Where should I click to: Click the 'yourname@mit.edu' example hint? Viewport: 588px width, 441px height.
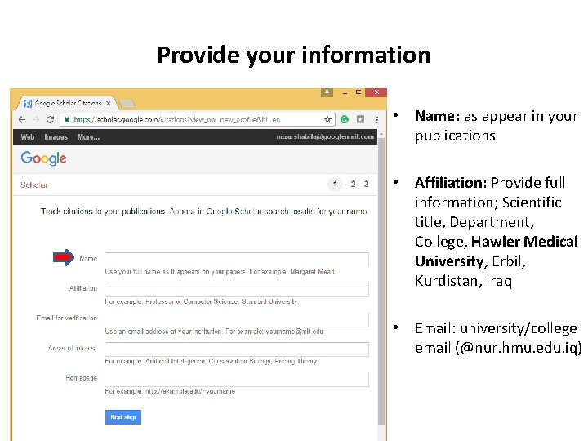pyautogui.click(x=294, y=331)
